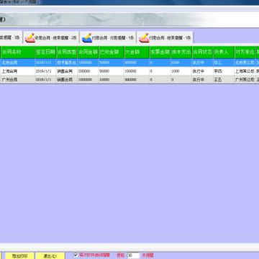The image size is (259, 259).
Task: Click the 200000 contract amount cell
Action: coord(88,71)
